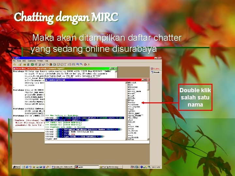Image resolution: width=235 pixels, height=176 pixels.
Task: Select nick AMELIA in the nick list
Action: point(132,122)
